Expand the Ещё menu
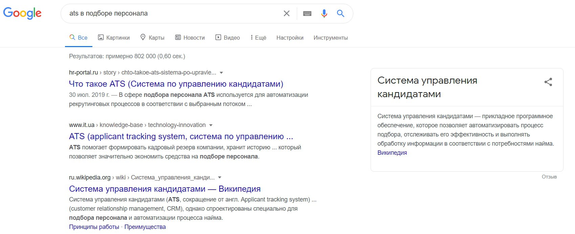Screen dimensions: 575x234 coord(258,38)
